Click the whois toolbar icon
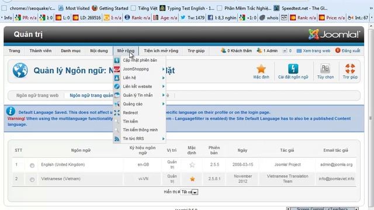This screenshot has height=210, width=374. [x=262, y=17]
